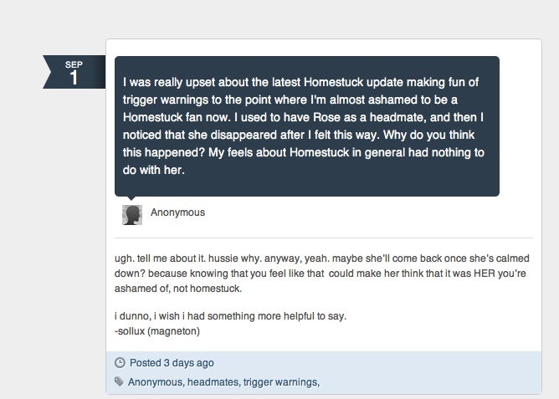
Task: Click the day number '1' in ribbon
Action: pyautogui.click(x=74, y=78)
